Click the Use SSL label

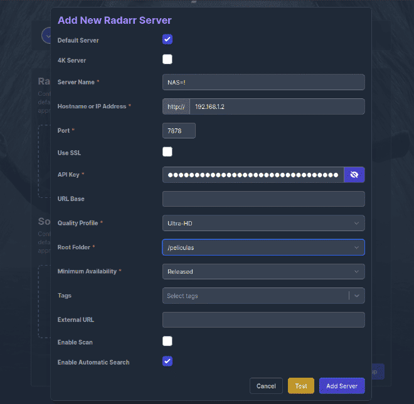[69, 153]
